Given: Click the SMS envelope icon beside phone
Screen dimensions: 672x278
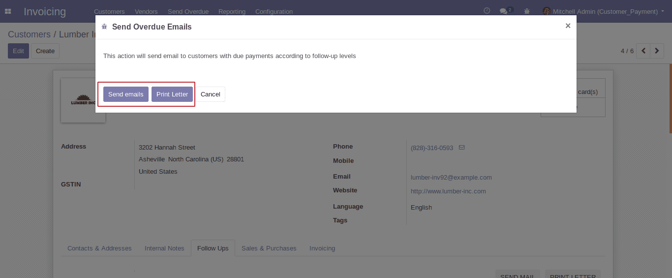Looking at the screenshot, I should coord(461,147).
